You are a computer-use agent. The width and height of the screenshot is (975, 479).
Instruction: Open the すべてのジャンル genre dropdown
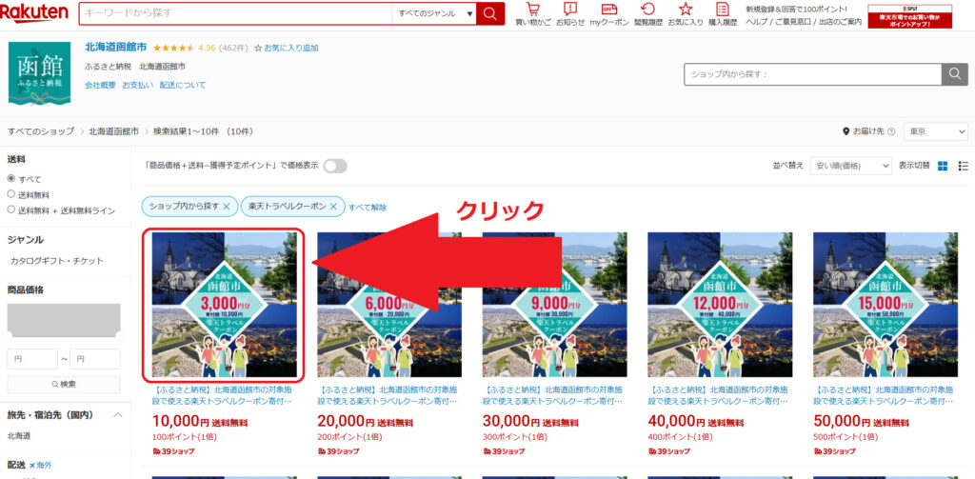click(434, 13)
